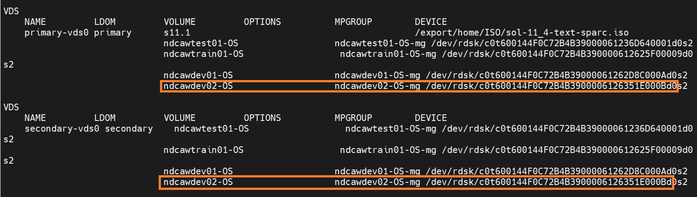
Task: Click the LDOM column header in primary table
Action: pos(105,22)
